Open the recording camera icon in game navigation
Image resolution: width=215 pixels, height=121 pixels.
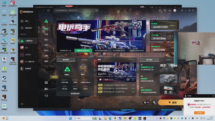click(x=46, y=89)
